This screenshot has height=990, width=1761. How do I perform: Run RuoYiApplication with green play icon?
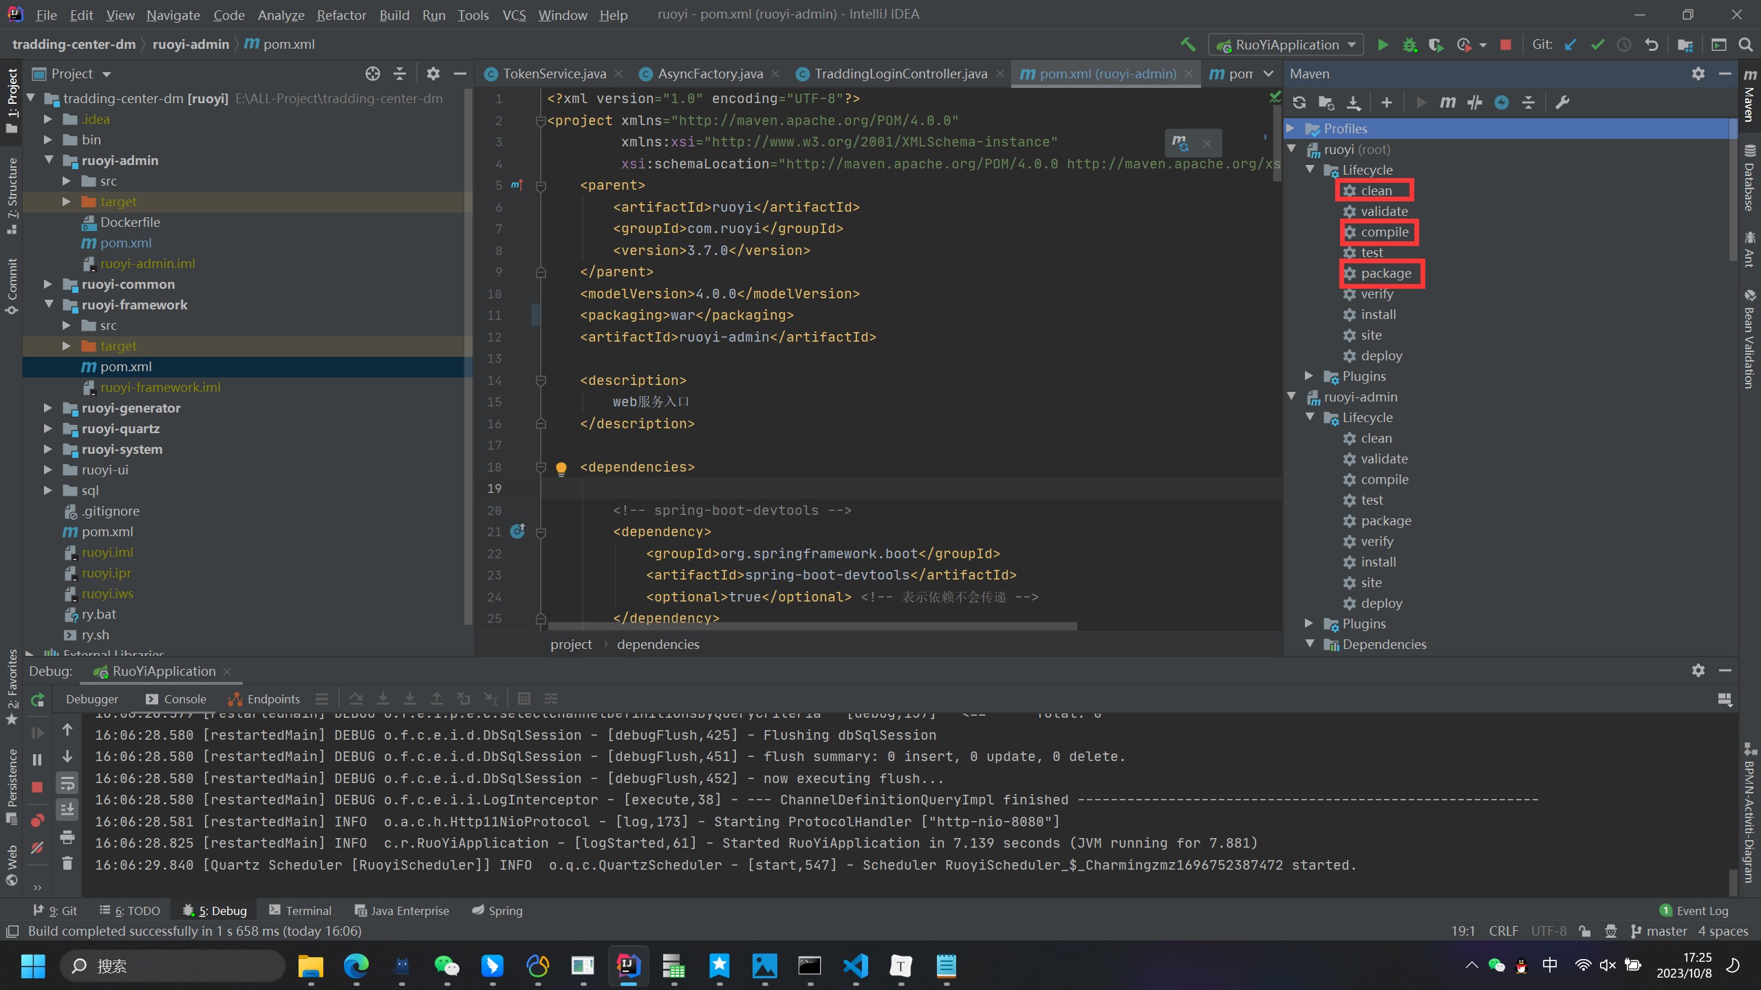click(1383, 45)
